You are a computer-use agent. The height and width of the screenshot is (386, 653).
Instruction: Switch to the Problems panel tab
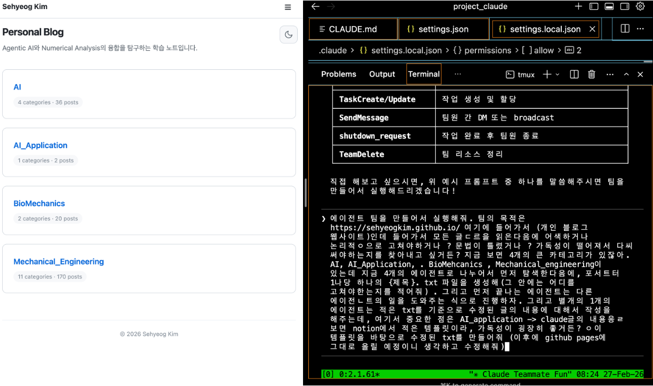coord(339,74)
